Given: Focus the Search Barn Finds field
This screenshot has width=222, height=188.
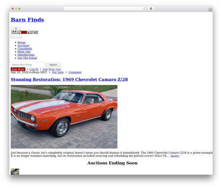Looking at the screenshot, I should point(28,65).
